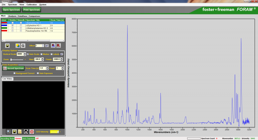This screenshot has height=140, width=258.
Task: Increase Vertical Scale with up arrow
Action: pos(25,53)
